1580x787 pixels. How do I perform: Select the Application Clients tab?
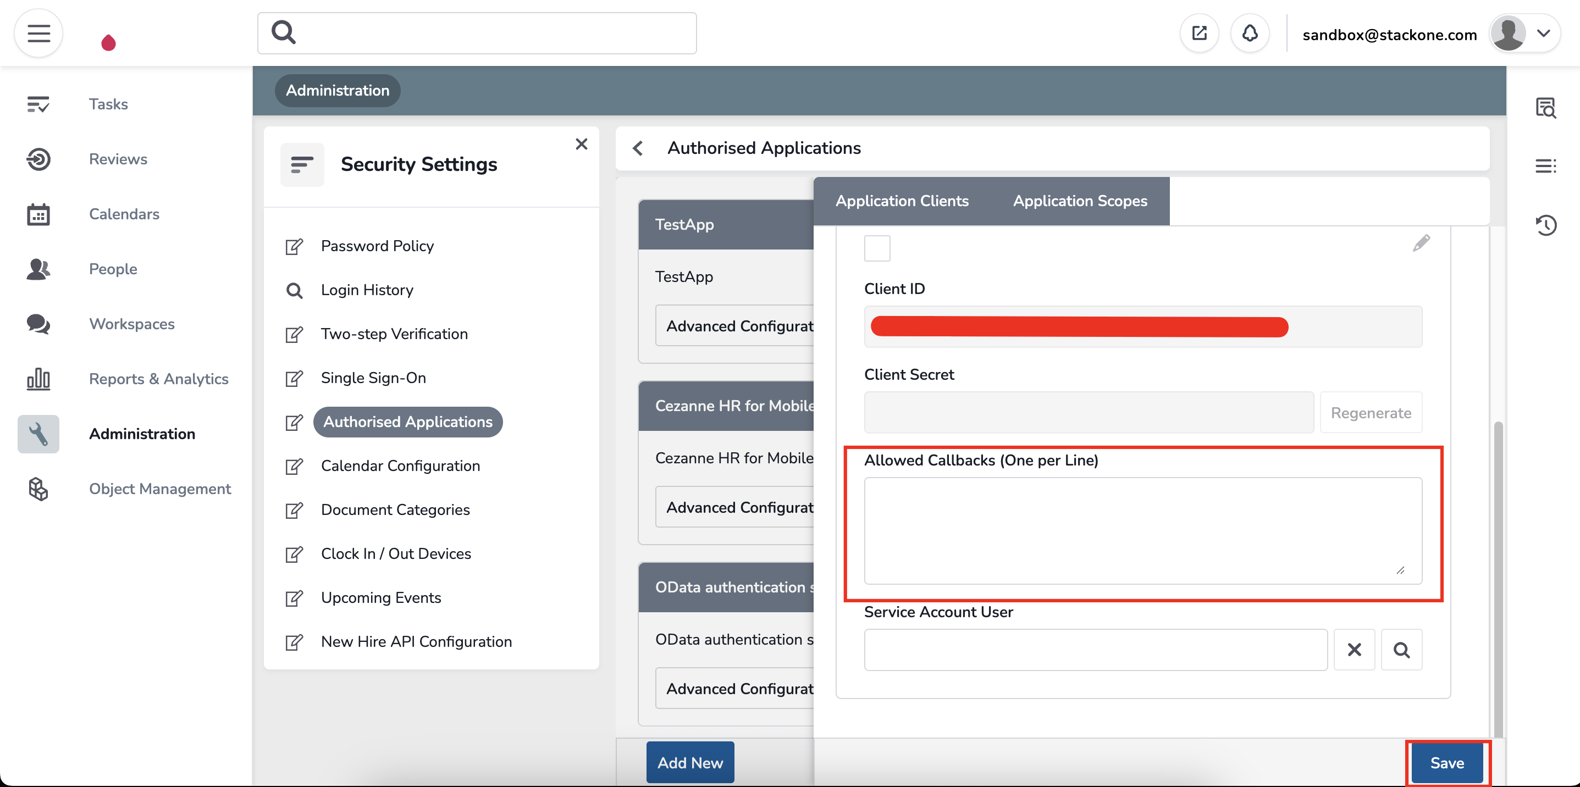click(902, 201)
